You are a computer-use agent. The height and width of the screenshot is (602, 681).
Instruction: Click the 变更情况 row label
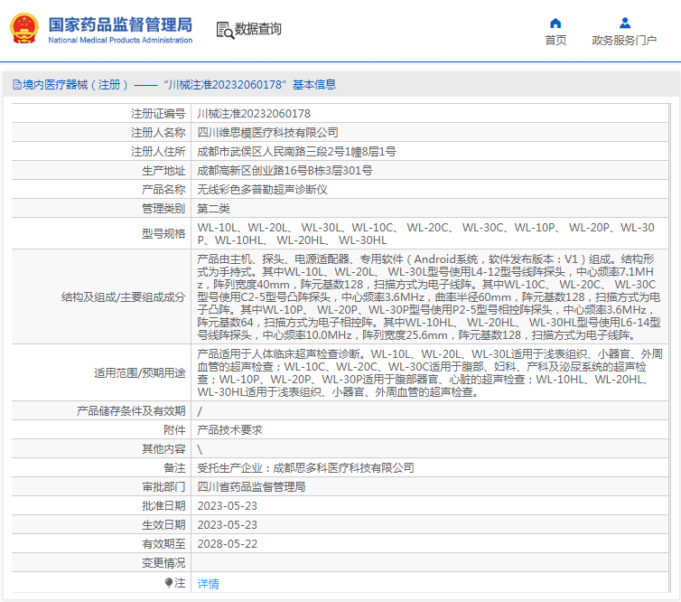163,563
